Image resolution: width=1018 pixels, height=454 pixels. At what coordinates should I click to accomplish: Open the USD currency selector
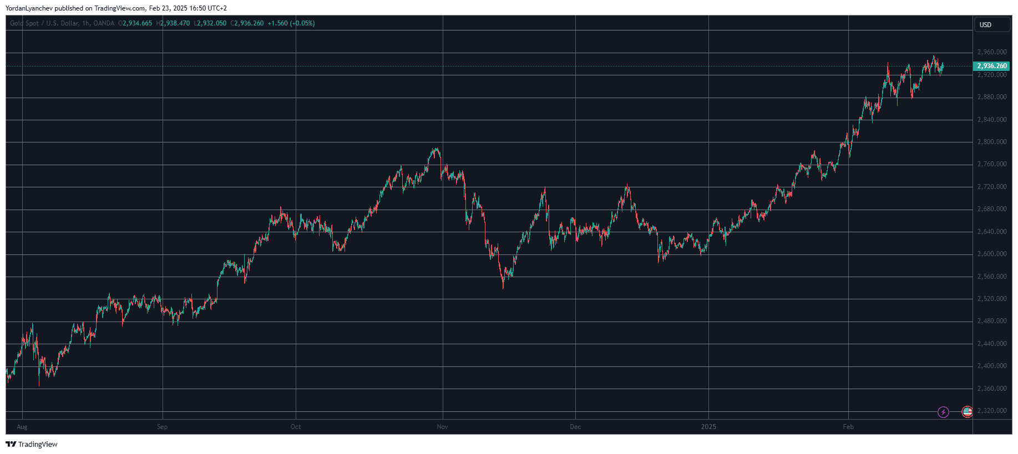[992, 24]
